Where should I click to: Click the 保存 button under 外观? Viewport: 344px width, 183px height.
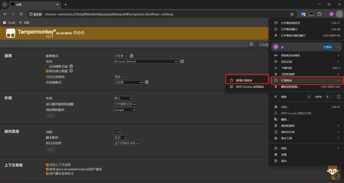click(51, 116)
